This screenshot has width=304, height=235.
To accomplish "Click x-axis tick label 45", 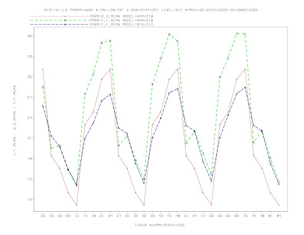I will tap(169, 216).
